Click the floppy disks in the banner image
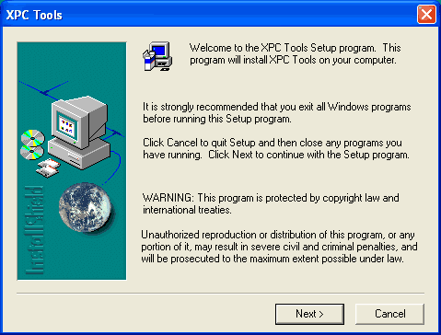 click(48, 168)
